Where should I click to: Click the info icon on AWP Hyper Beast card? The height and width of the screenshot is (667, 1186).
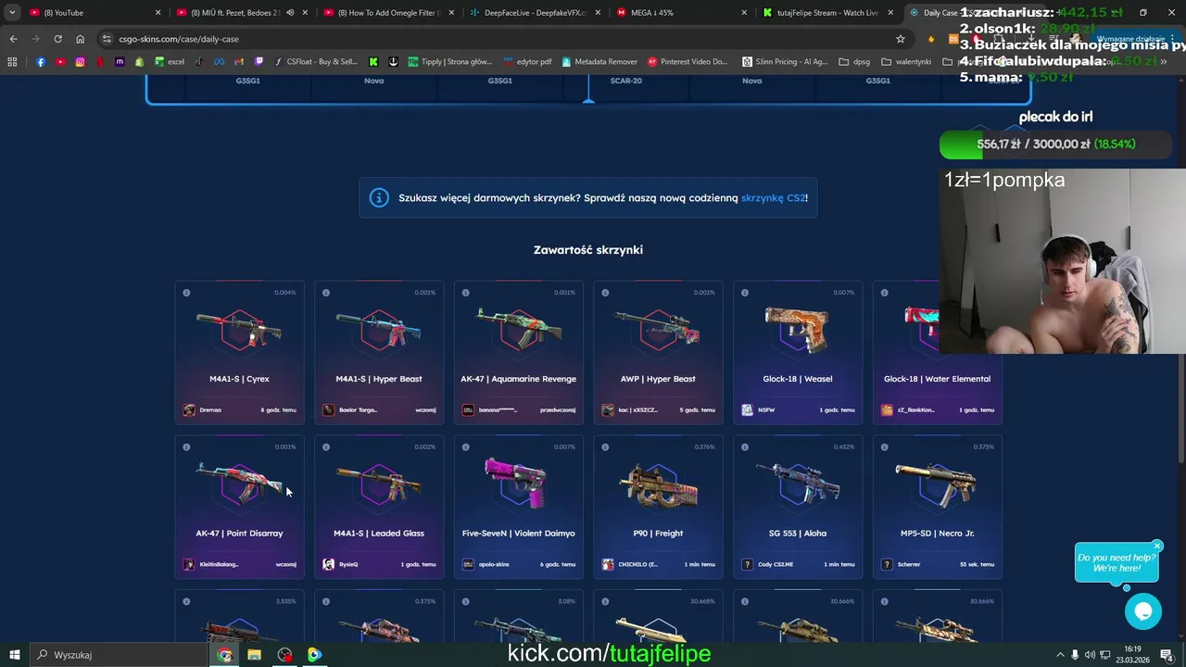coord(605,293)
